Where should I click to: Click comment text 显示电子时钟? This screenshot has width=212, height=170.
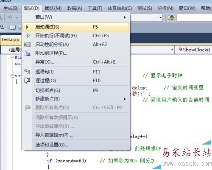166,75
